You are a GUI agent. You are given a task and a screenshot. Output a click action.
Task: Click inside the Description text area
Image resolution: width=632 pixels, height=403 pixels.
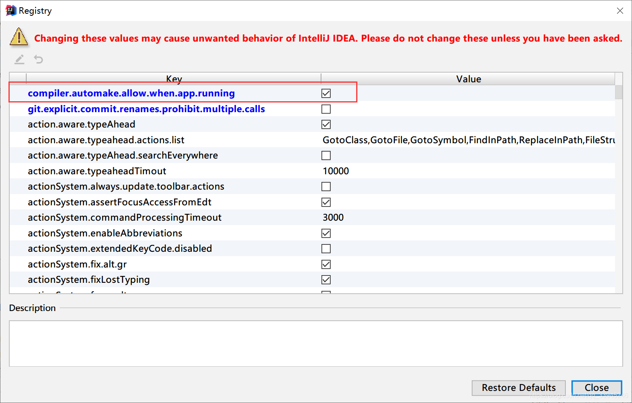click(316, 344)
